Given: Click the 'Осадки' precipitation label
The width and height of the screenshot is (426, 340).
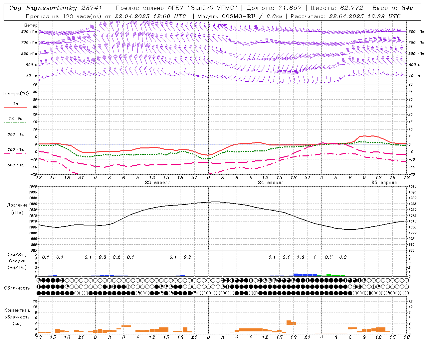Looking at the screenshot, I should [17, 261].
